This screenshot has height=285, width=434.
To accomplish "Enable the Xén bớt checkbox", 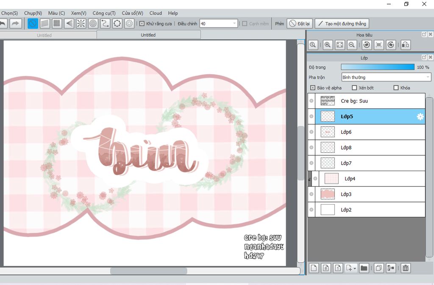I will tap(354, 88).
